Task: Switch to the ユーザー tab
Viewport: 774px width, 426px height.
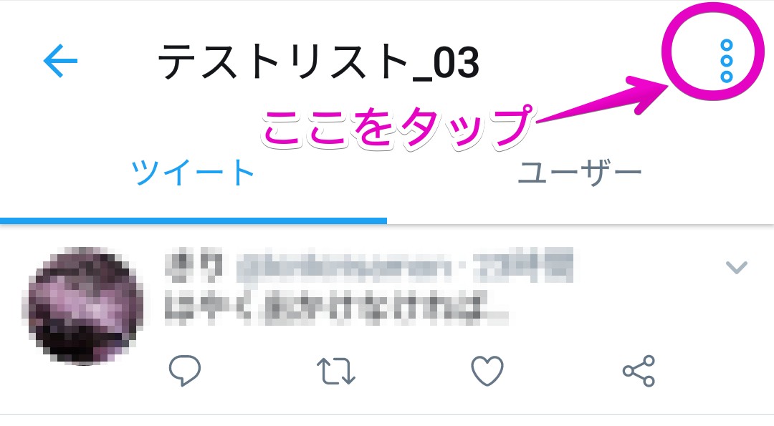Action: [580, 173]
